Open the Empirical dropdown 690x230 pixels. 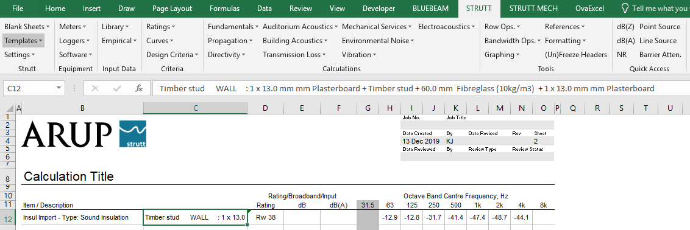coord(119,41)
